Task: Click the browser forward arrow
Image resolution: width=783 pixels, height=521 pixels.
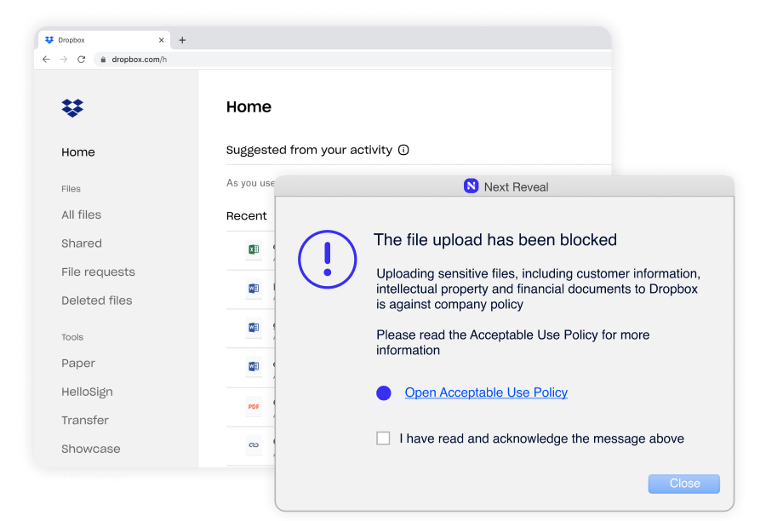Action: click(x=64, y=60)
